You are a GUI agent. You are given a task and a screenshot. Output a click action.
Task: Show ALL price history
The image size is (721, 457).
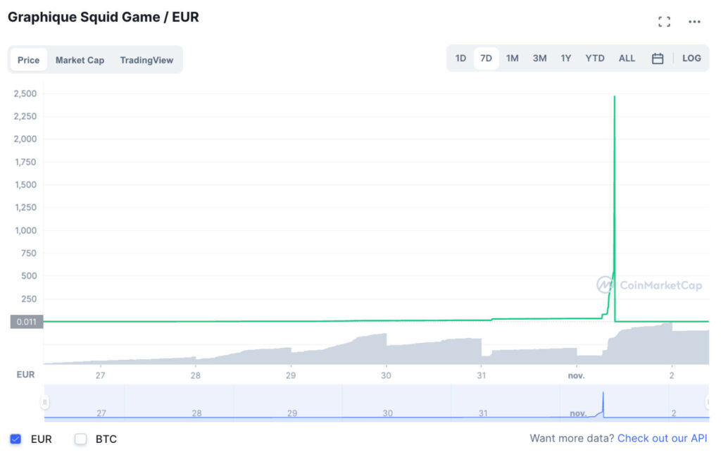pos(627,58)
